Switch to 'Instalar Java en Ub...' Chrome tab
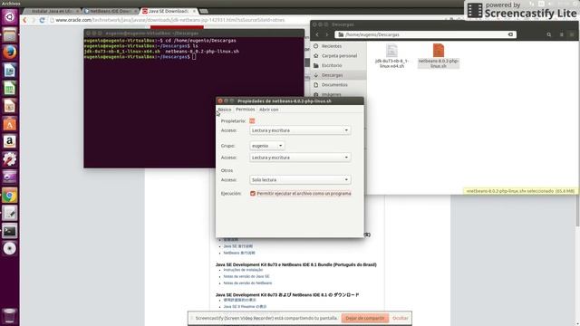This screenshot has height=326, width=580. tap(52, 11)
